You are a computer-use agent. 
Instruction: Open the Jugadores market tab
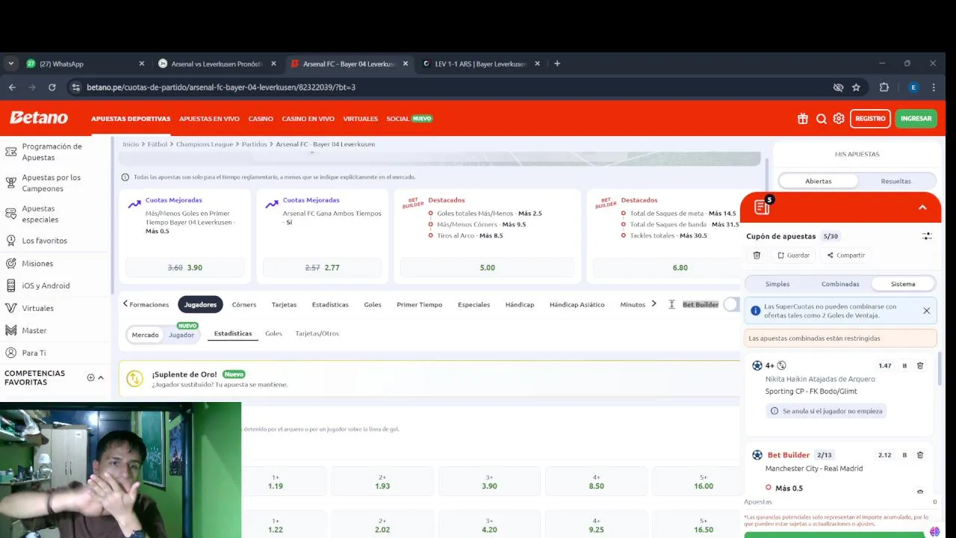pos(200,304)
